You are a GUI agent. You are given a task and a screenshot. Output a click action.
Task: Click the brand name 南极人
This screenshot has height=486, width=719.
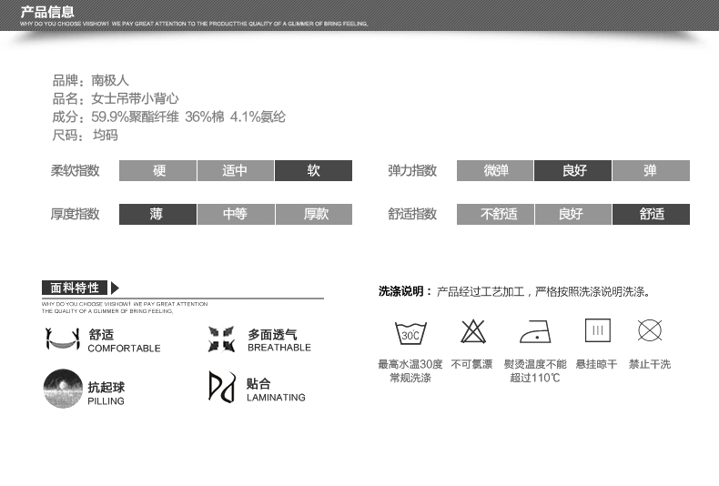(x=111, y=81)
